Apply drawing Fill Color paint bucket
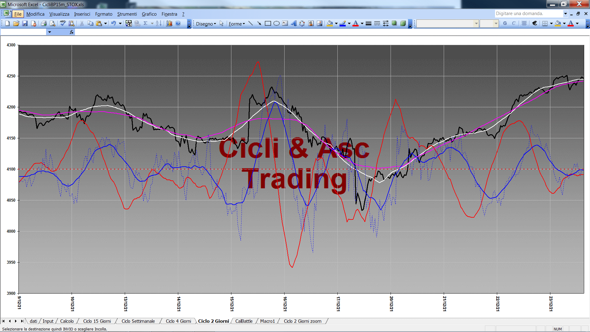 coord(330,23)
